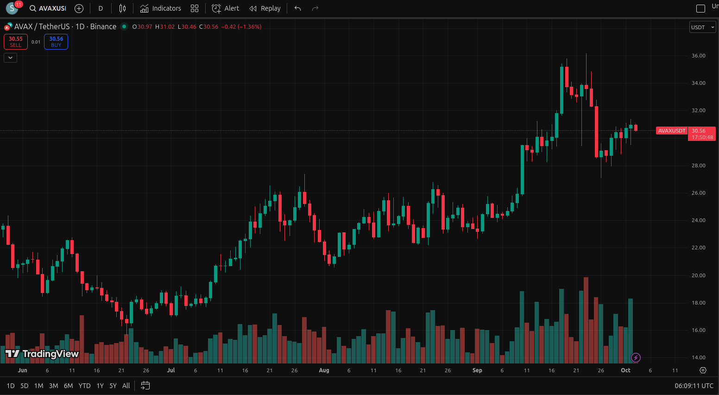Open the candlestick chart type selector
The height and width of the screenshot is (395, 719).
122,8
